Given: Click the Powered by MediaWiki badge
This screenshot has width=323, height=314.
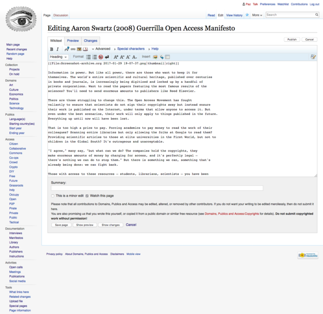Looking at the screenshot, I should tap(308, 255).
